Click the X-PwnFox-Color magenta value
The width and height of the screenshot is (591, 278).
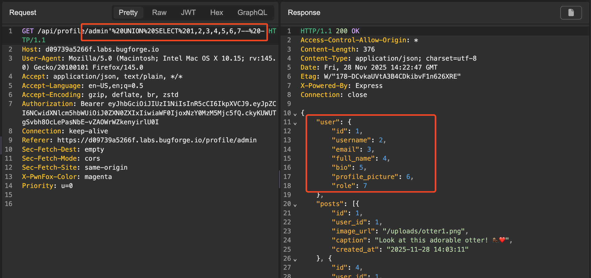(98, 177)
